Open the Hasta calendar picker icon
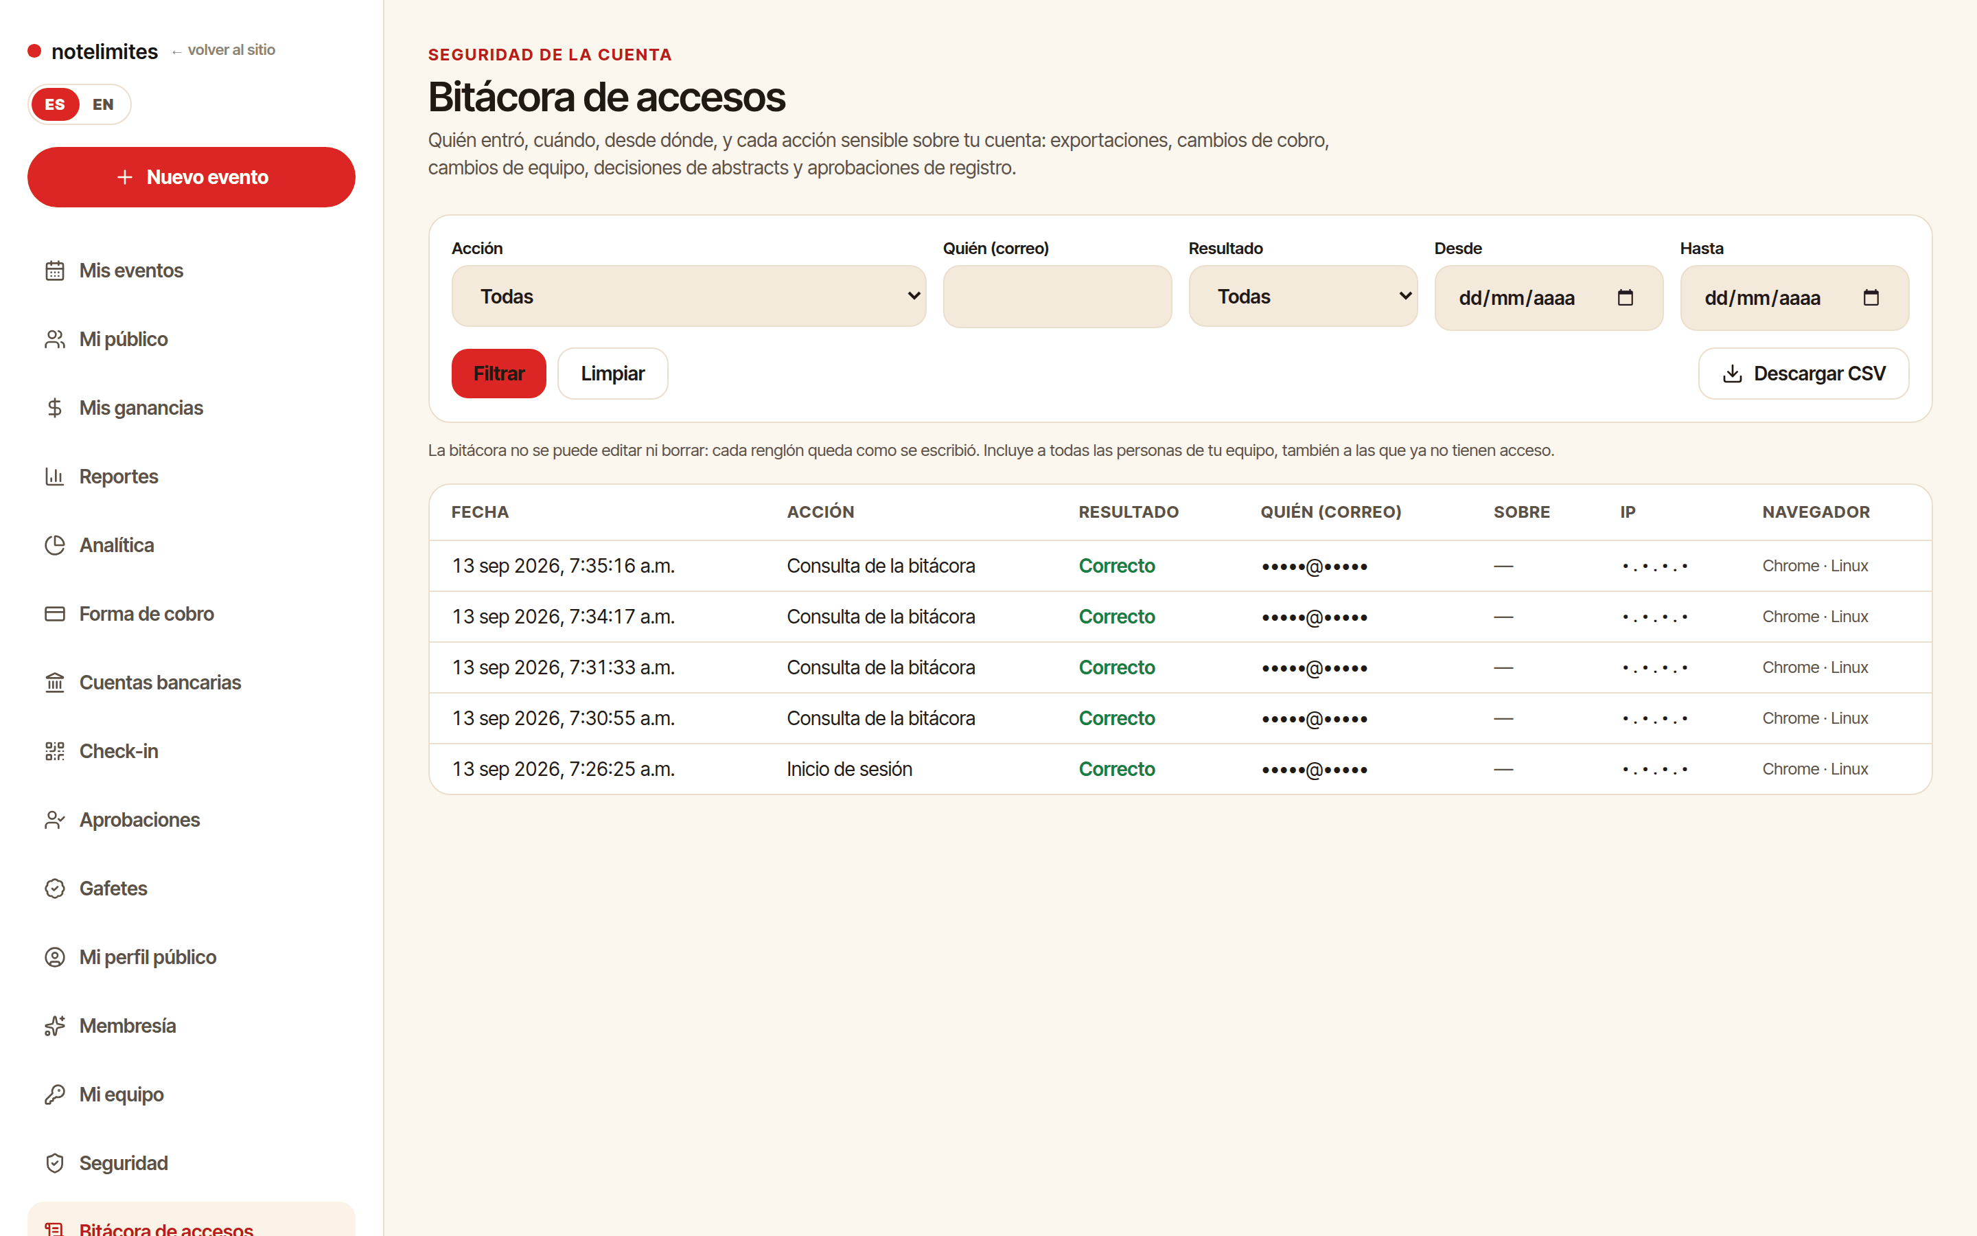This screenshot has height=1236, width=1977. point(1871,297)
